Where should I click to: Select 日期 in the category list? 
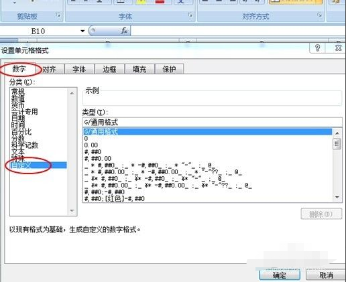point(38,118)
